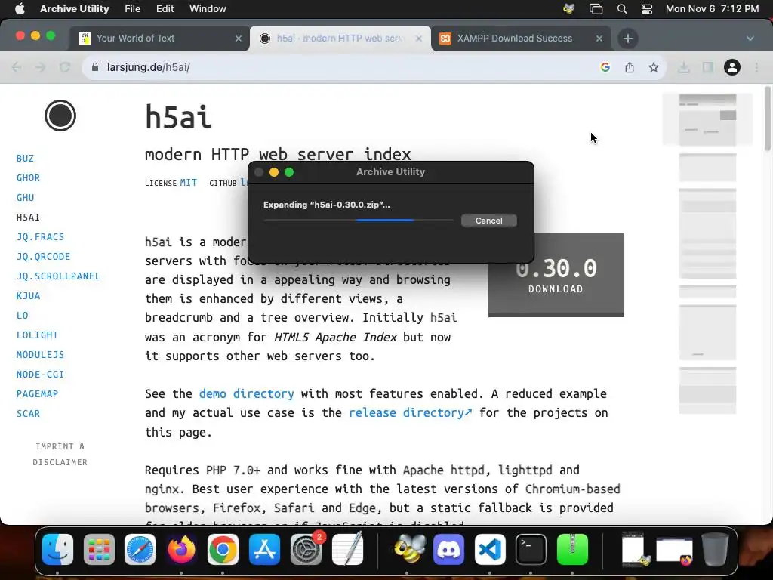The image size is (773, 580).
Task: Go forward in Chrome history
Action: point(41,67)
